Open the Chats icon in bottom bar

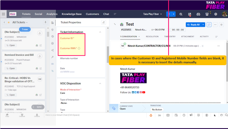(x=7, y=115)
